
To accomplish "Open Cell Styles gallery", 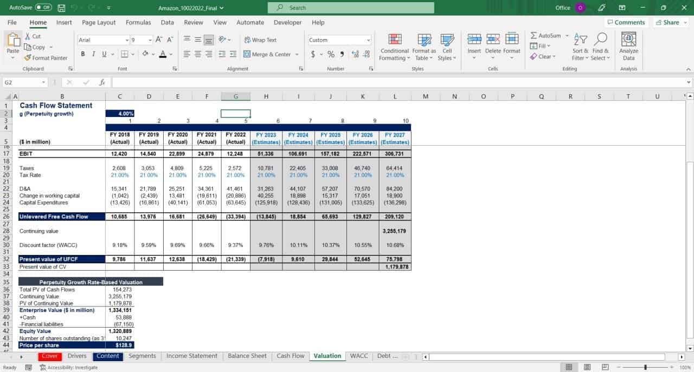I will pyautogui.click(x=447, y=47).
